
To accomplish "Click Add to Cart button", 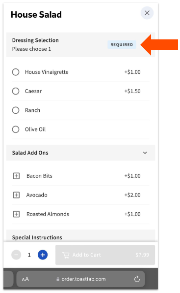I will (x=105, y=255).
